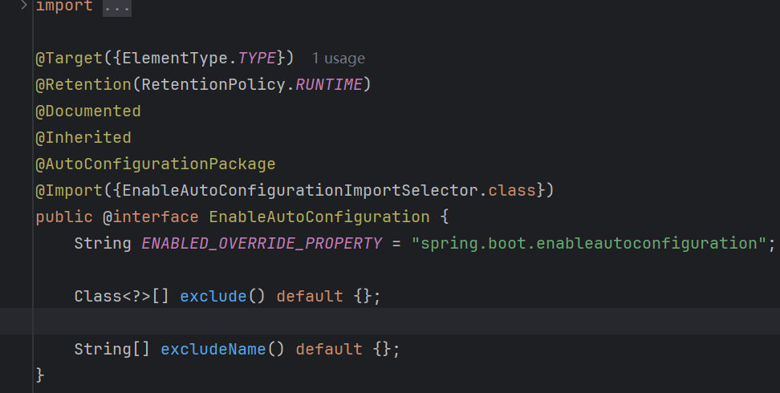Click the excludeName method name

(x=213, y=349)
